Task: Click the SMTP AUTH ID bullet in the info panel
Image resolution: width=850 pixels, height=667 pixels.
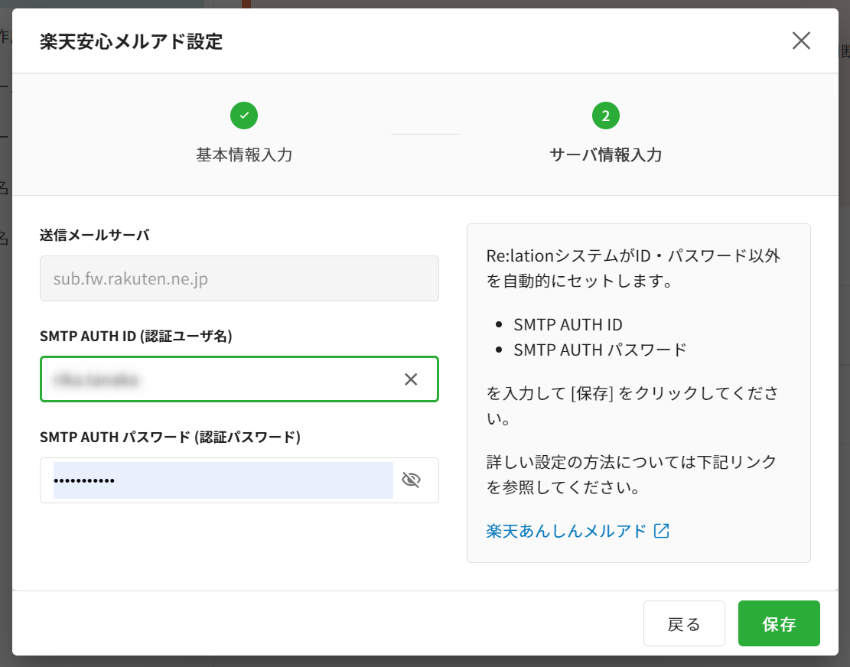Action: tap(568, 324)
